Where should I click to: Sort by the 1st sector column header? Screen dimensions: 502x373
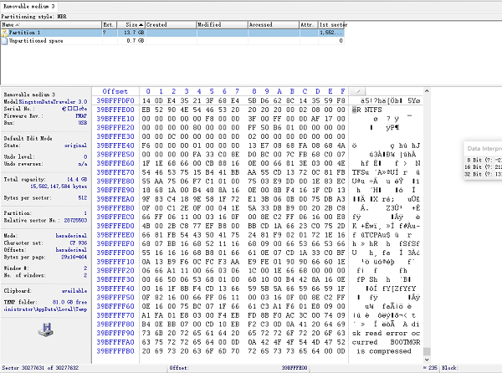tap(331, 24)
